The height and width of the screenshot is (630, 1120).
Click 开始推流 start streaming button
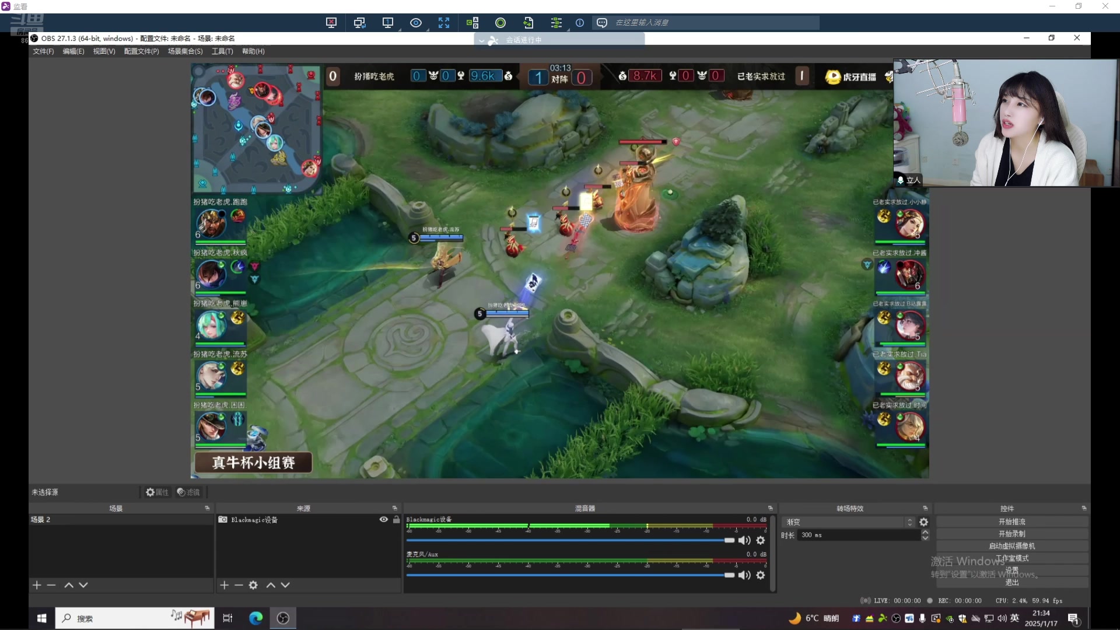click(1012, 521)
